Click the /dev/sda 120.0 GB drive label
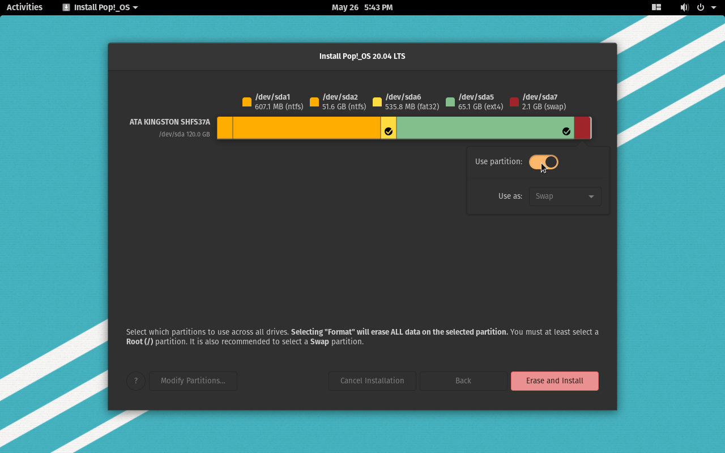Screen dimensions: 725x453 coord(185,134)
